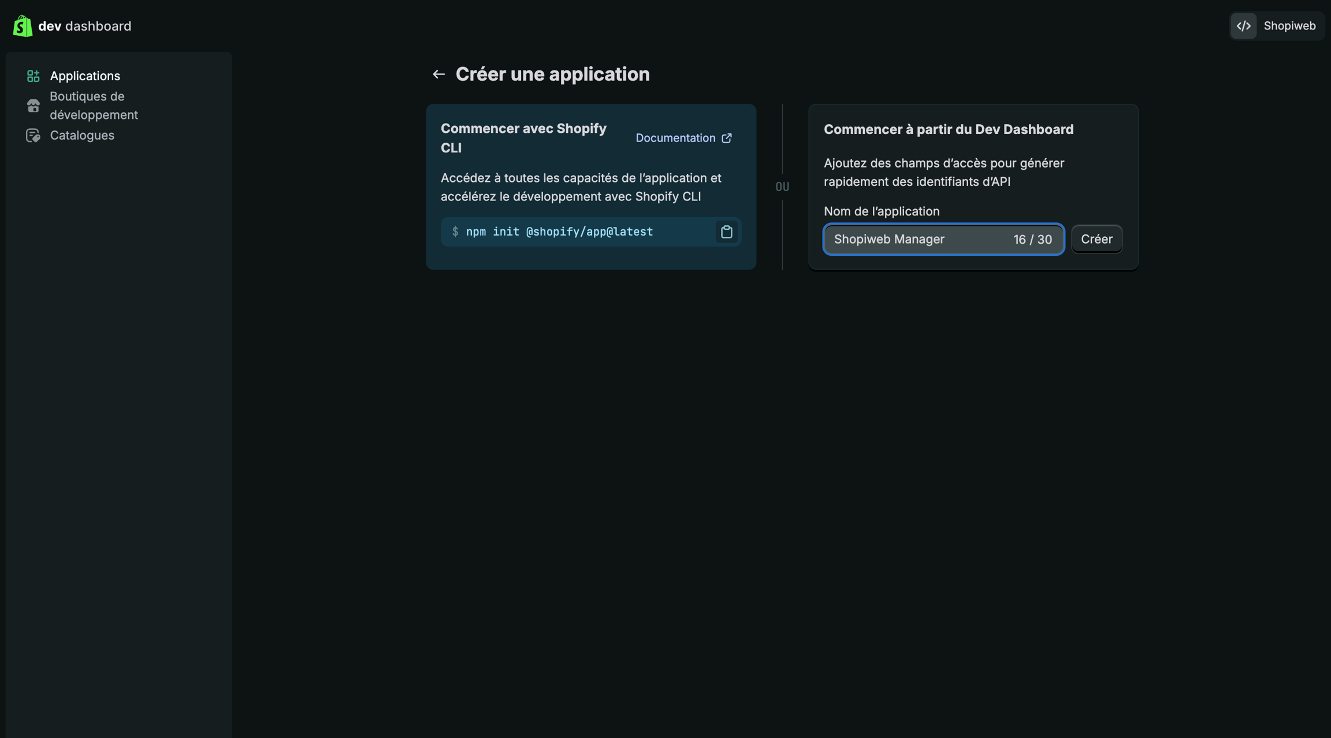Image resolution: width=1331 pixels, height=738 pixels.
Task: Click the development stores storefront icon
Action: 34,106
